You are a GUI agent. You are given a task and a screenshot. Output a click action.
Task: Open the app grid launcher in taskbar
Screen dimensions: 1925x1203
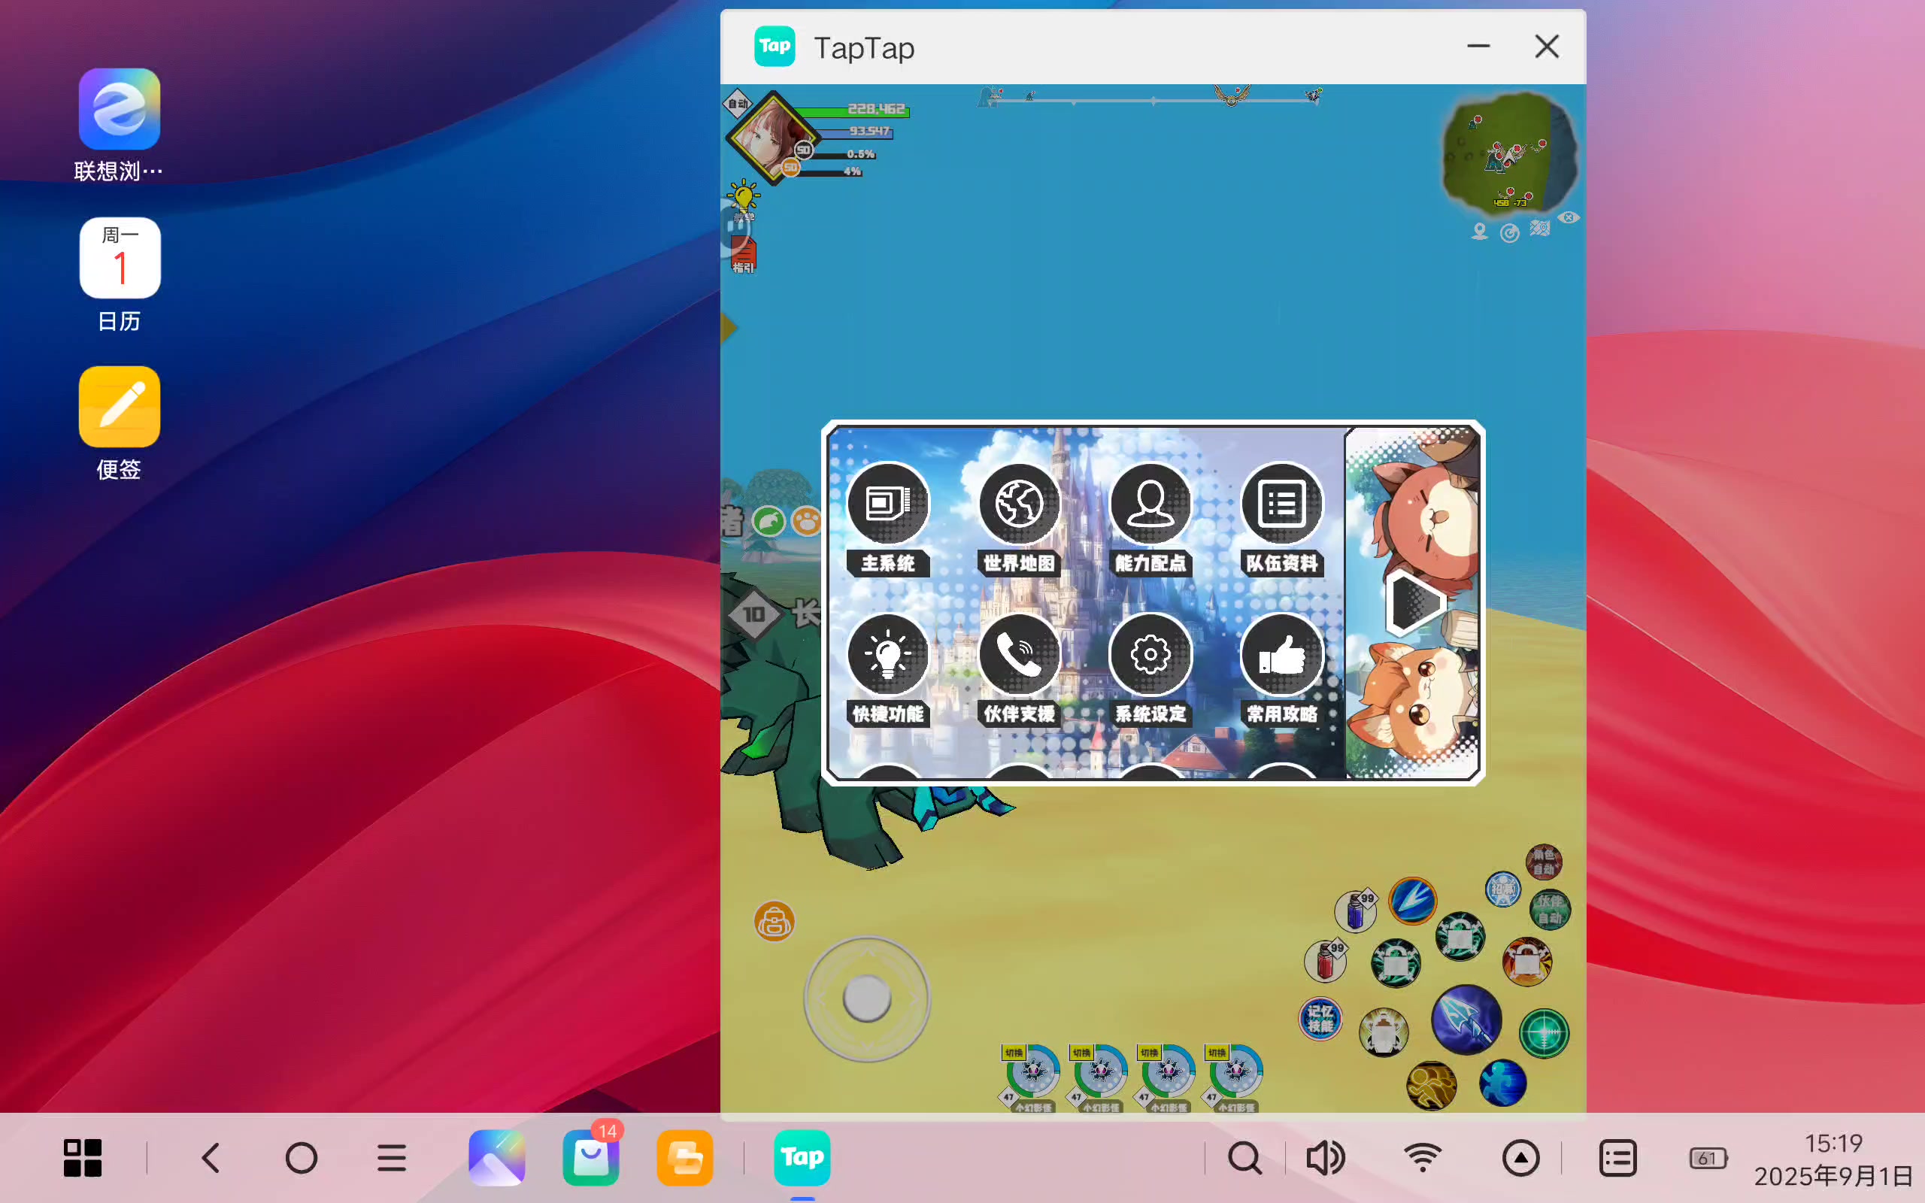[x=83, y=1158]
